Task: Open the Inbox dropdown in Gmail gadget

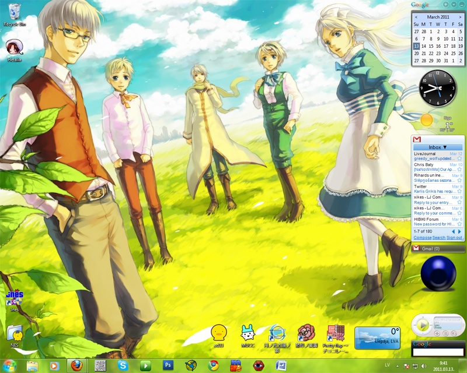Action: click(x=437, y=147)
